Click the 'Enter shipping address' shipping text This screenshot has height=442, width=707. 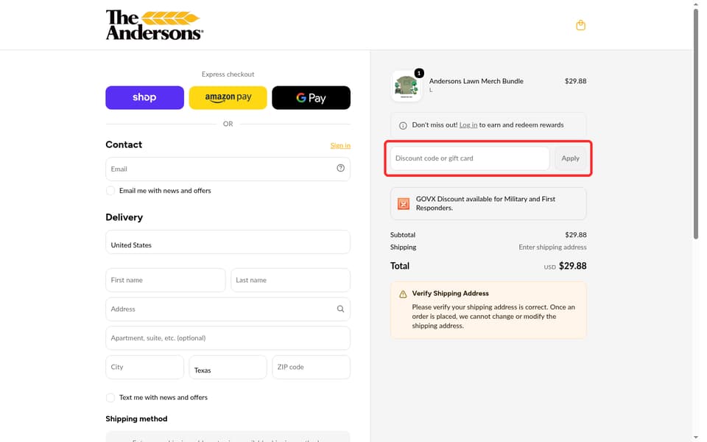point(552,248)
